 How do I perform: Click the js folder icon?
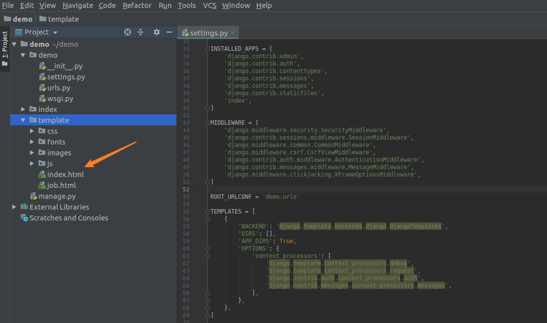click(42, 163)
